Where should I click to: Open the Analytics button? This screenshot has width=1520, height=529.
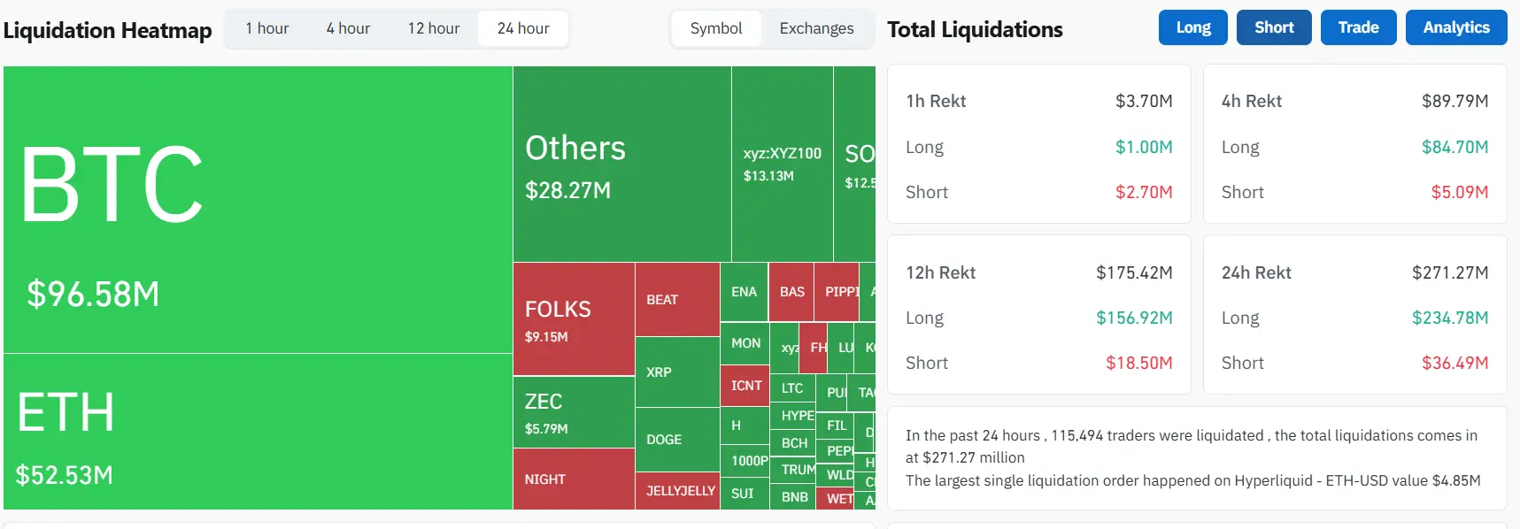[1456, 27]
